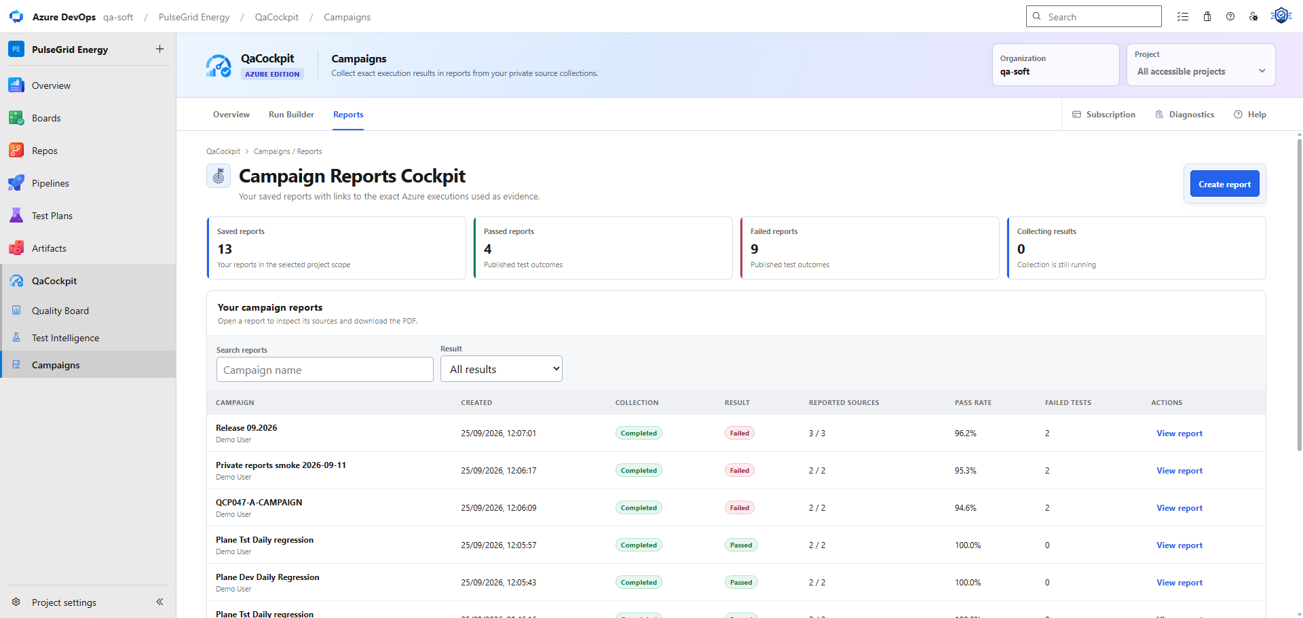Click the QaCockpit link in page breadcrumb
This screenshot has height=618, width=1303.
click(223, 151)
